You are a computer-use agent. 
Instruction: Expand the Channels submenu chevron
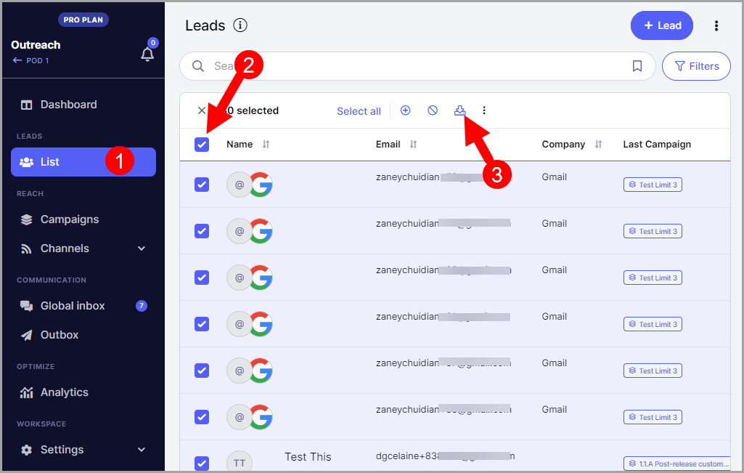[x=142, y=248]
